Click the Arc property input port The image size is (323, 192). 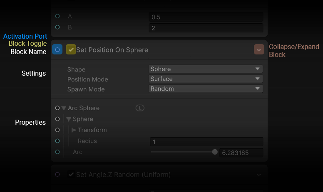click(57, 152)
